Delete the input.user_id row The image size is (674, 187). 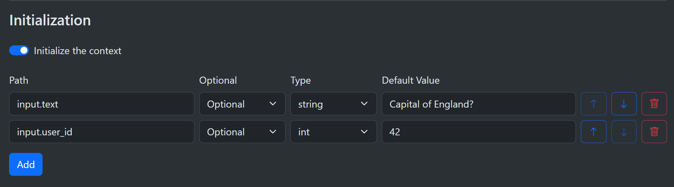(654, 132)
